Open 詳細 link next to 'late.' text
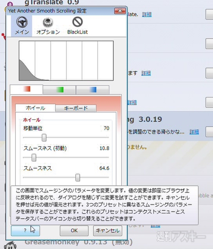This screenshot has height=249, width=213. click(x=147, y=15)
